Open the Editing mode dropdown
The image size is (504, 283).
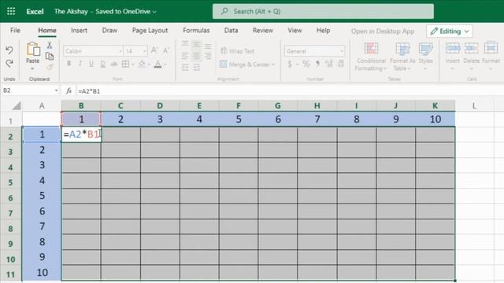tap(450, 31)
